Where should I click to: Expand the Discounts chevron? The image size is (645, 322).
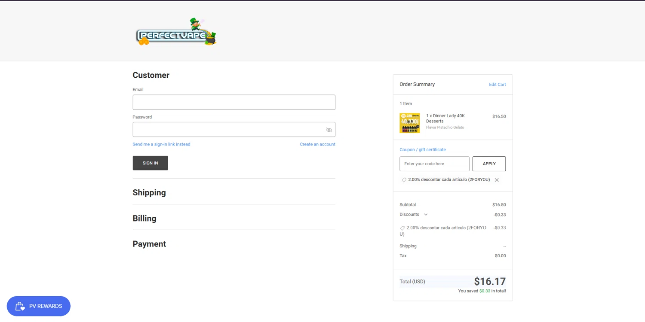click(x=426, y=215)
